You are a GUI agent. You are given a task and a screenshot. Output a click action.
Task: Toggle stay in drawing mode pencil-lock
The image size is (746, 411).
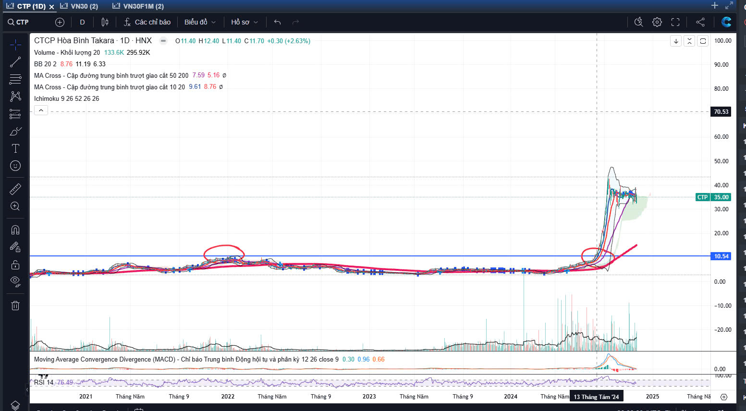15,247
